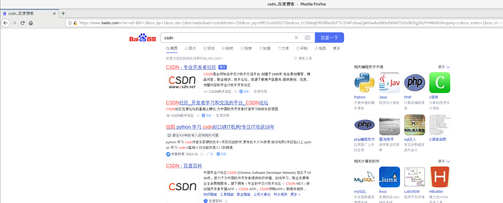Image resolution: width=503 pixels, height=203 pixels.
Task: Open CSDN - 专业开发者社区 result
Action: (191, 67)
